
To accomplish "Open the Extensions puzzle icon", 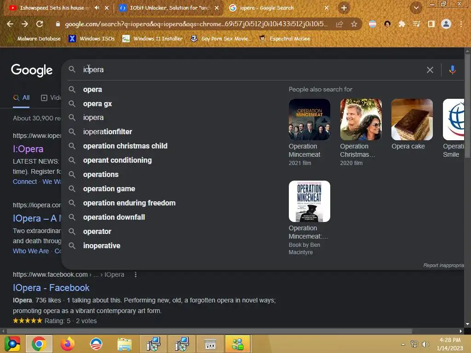I will 402,24.
